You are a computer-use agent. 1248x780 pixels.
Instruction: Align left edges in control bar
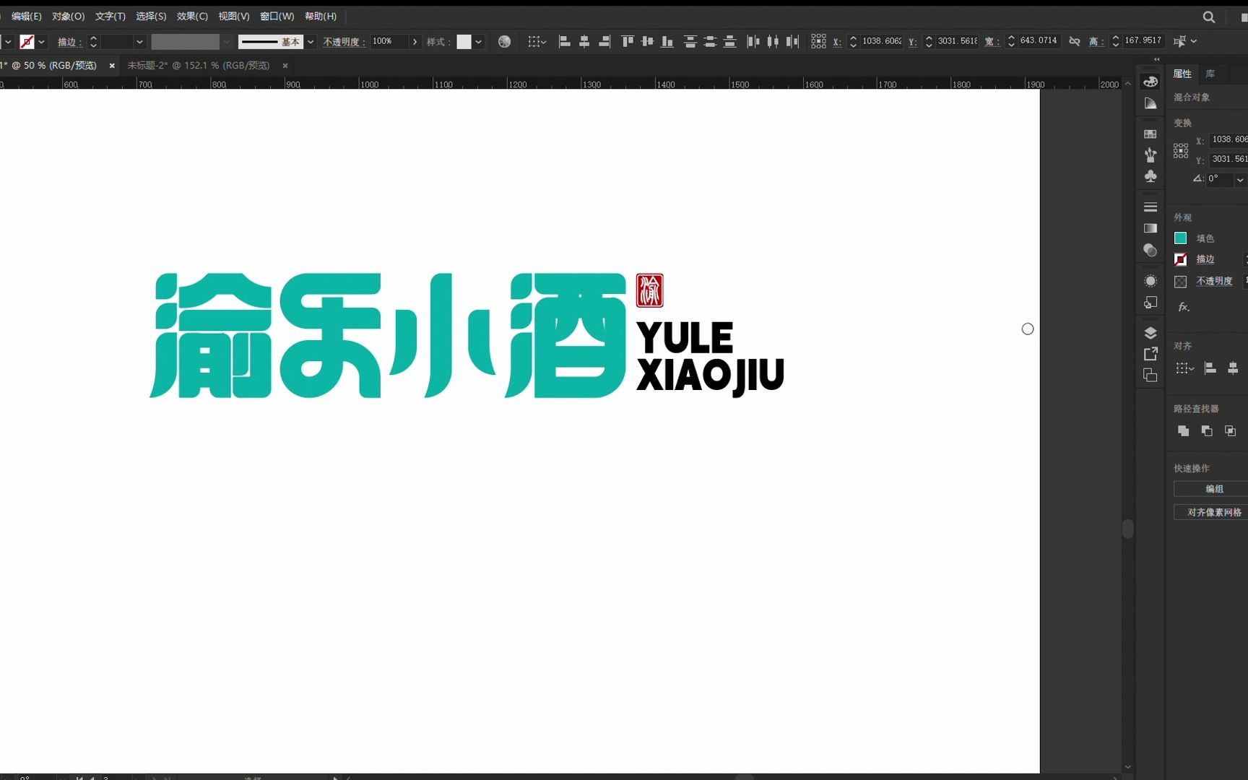click(565, 42)
